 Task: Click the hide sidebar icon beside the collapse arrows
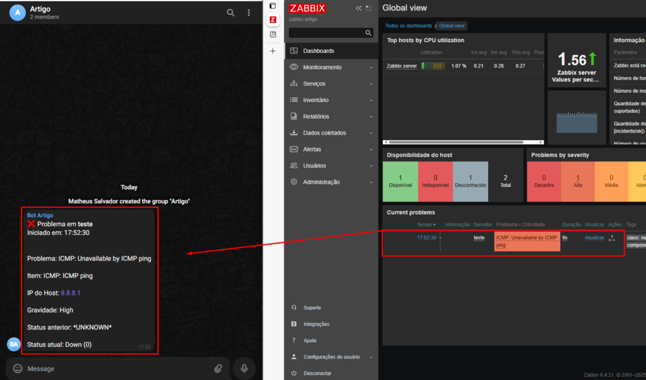368,8
